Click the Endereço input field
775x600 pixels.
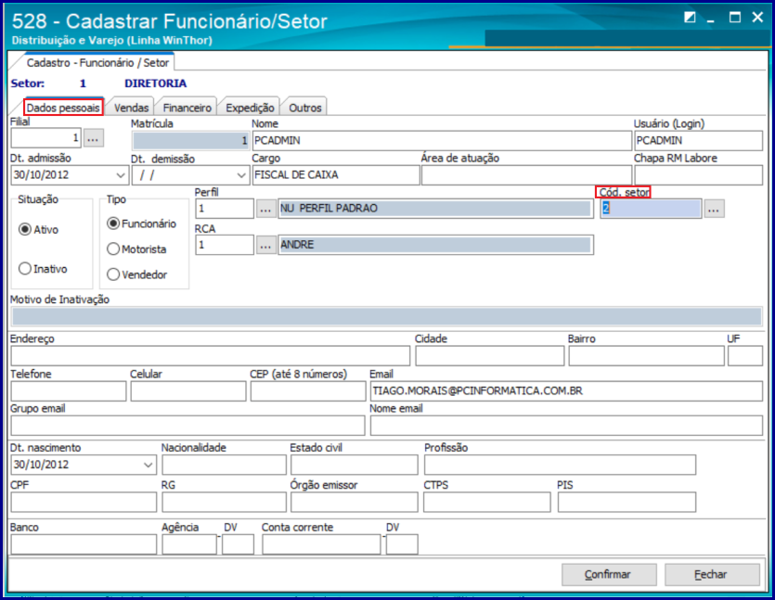point(210,356)
